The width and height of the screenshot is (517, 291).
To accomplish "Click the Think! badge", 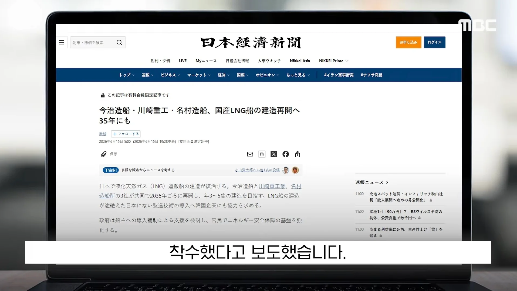I will tap(111, 170).
